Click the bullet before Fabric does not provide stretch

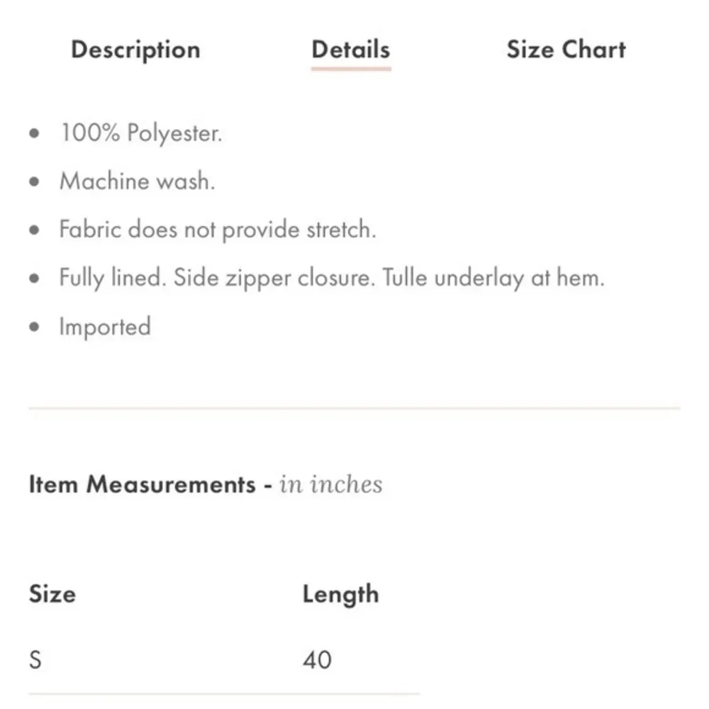point(33,230)
